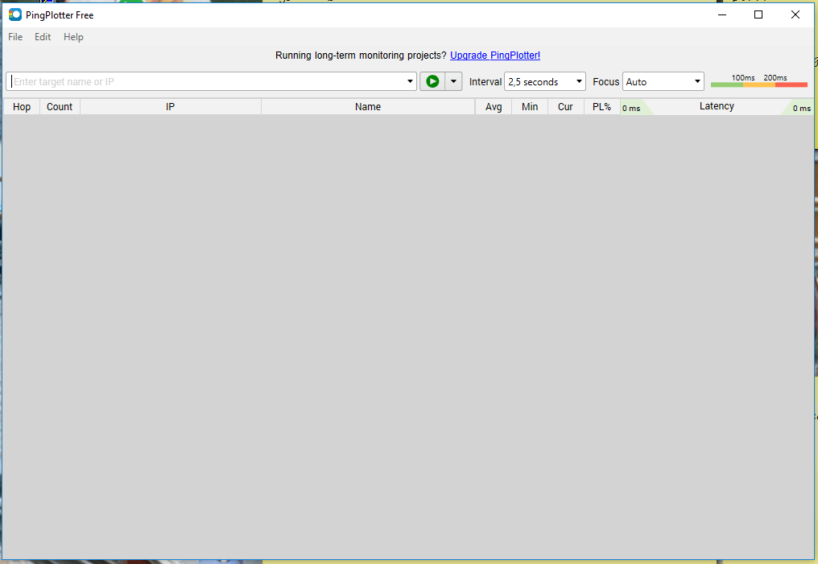Close the PingPlotter Free window

click(795, 14)
